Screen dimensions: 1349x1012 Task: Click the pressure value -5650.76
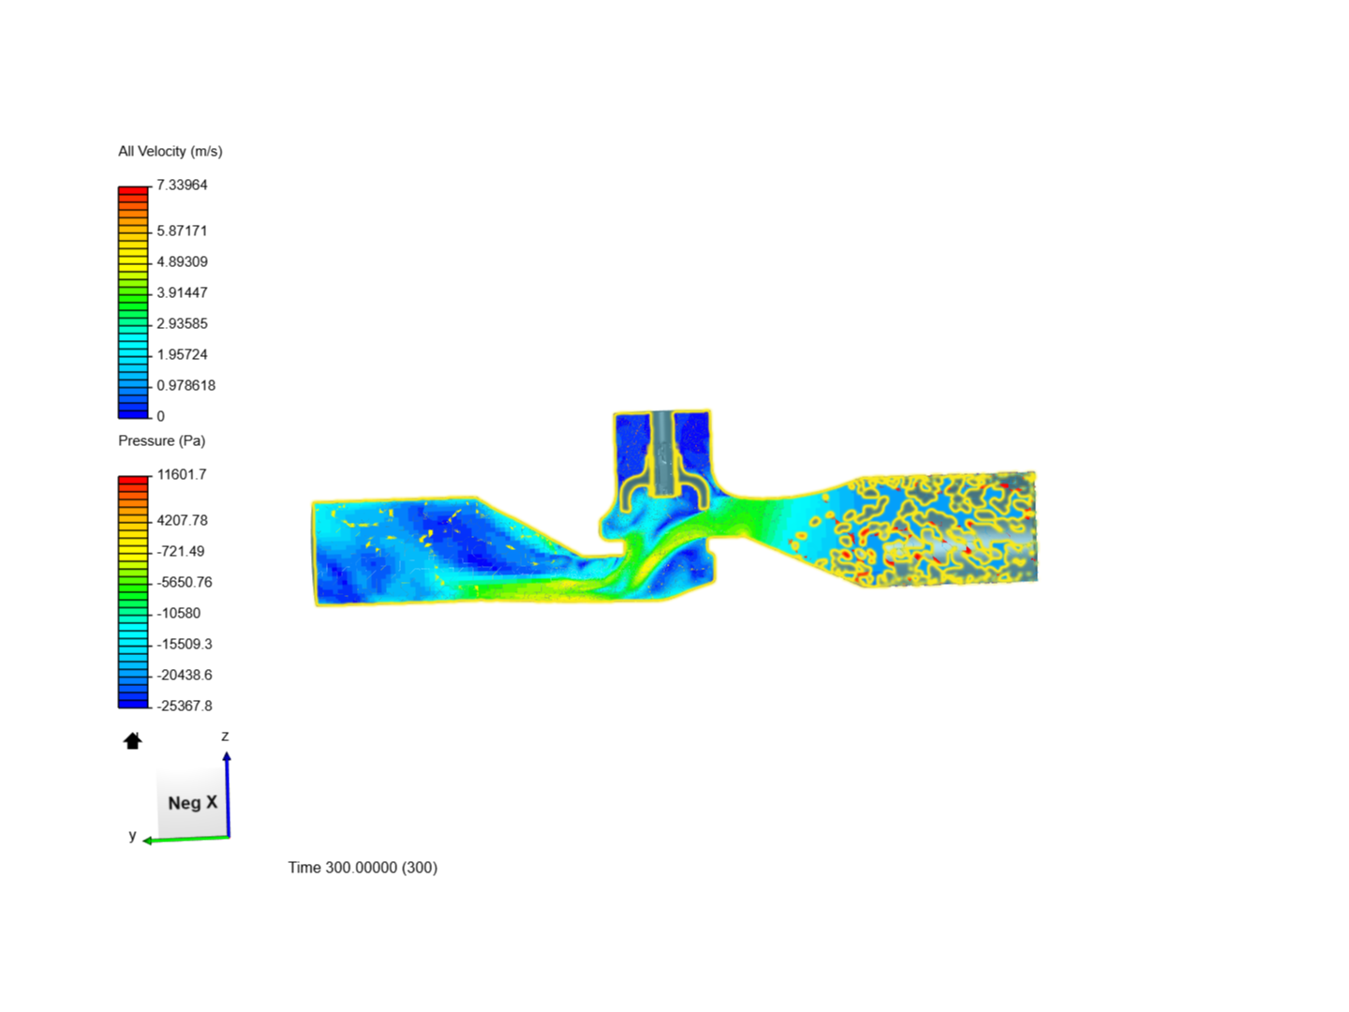pyautogui.click(x=185, y=582)
